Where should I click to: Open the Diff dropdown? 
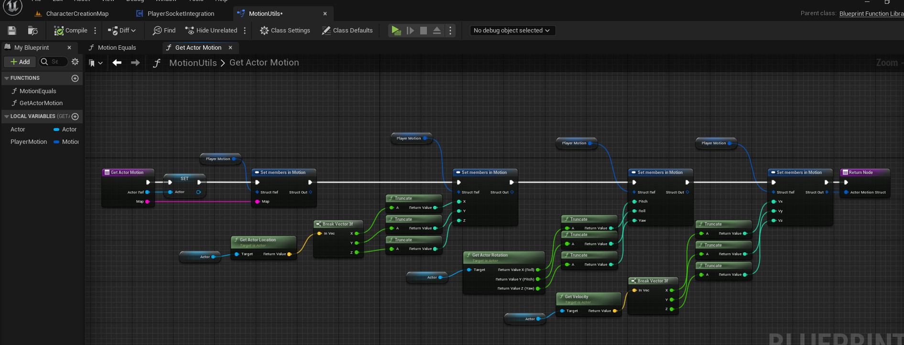[x=122, y=31]
